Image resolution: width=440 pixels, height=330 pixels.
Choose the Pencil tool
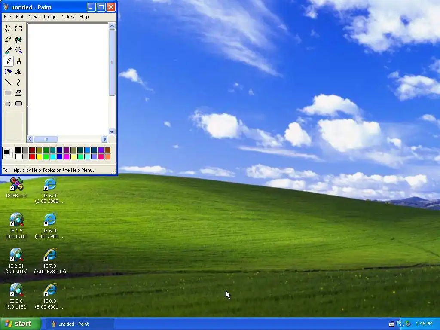pyautogui.click(x=8, y=61)
